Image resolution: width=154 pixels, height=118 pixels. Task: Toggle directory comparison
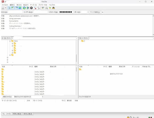[46, 8]
